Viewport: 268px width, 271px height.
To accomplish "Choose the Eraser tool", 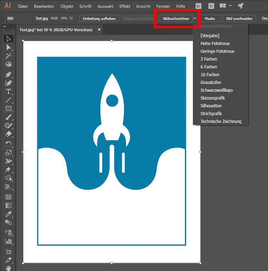I will pyautogui.click(x=9, y=135).
